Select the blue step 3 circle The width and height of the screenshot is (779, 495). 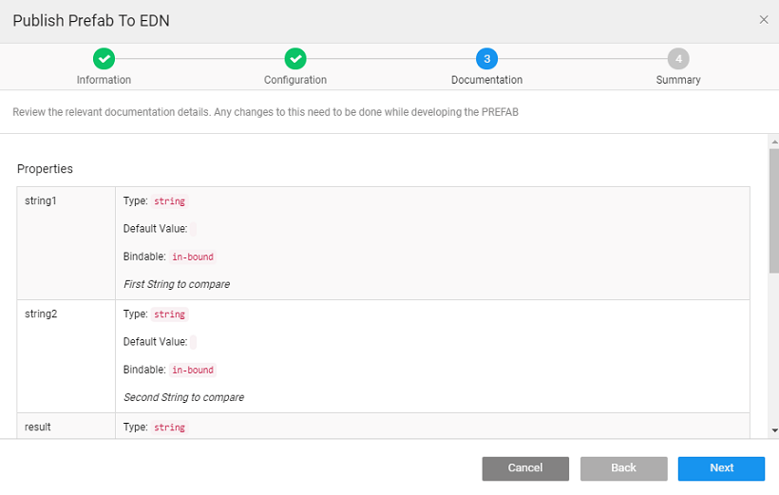click(486, 59)
